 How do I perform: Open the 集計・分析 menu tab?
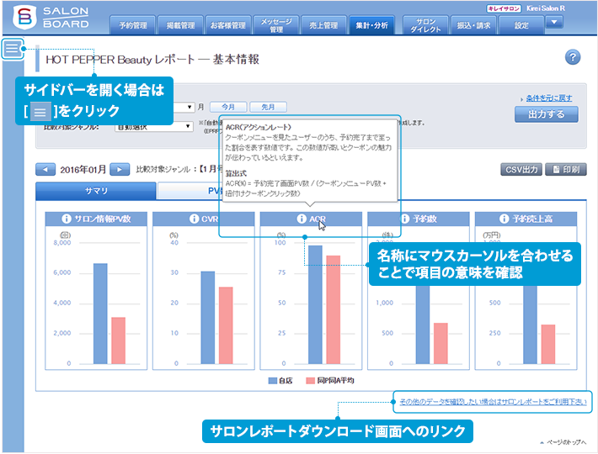pos(371,25)
